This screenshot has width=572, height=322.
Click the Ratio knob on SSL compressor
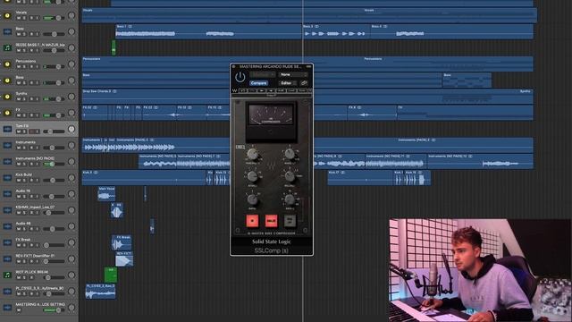point(252,199)
